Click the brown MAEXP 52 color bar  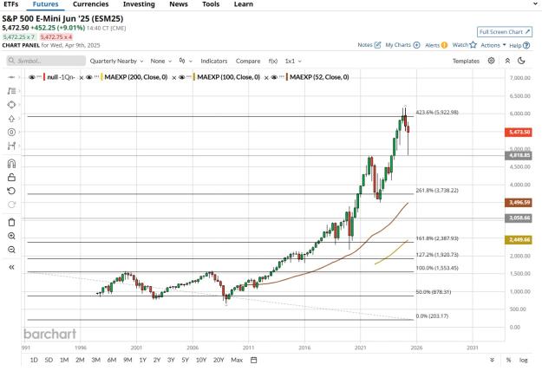coord(287,77)
